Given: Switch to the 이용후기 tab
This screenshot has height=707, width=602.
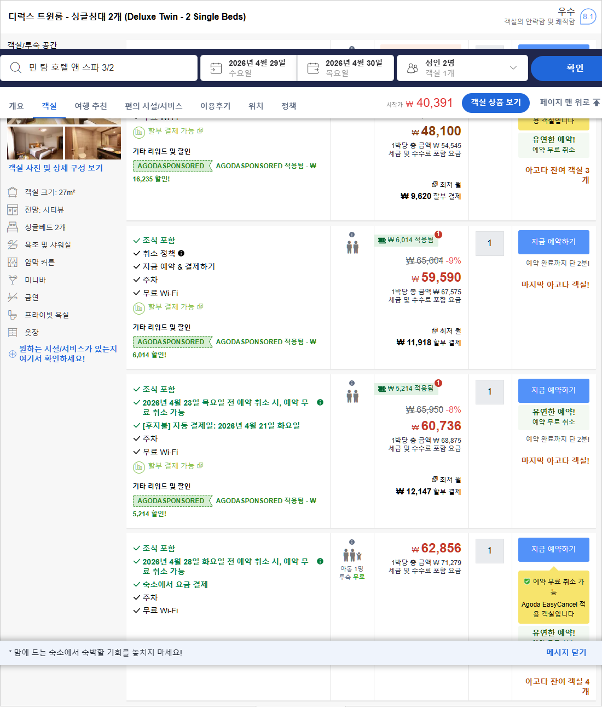Looking at the screenshot, I should (216, 106).
